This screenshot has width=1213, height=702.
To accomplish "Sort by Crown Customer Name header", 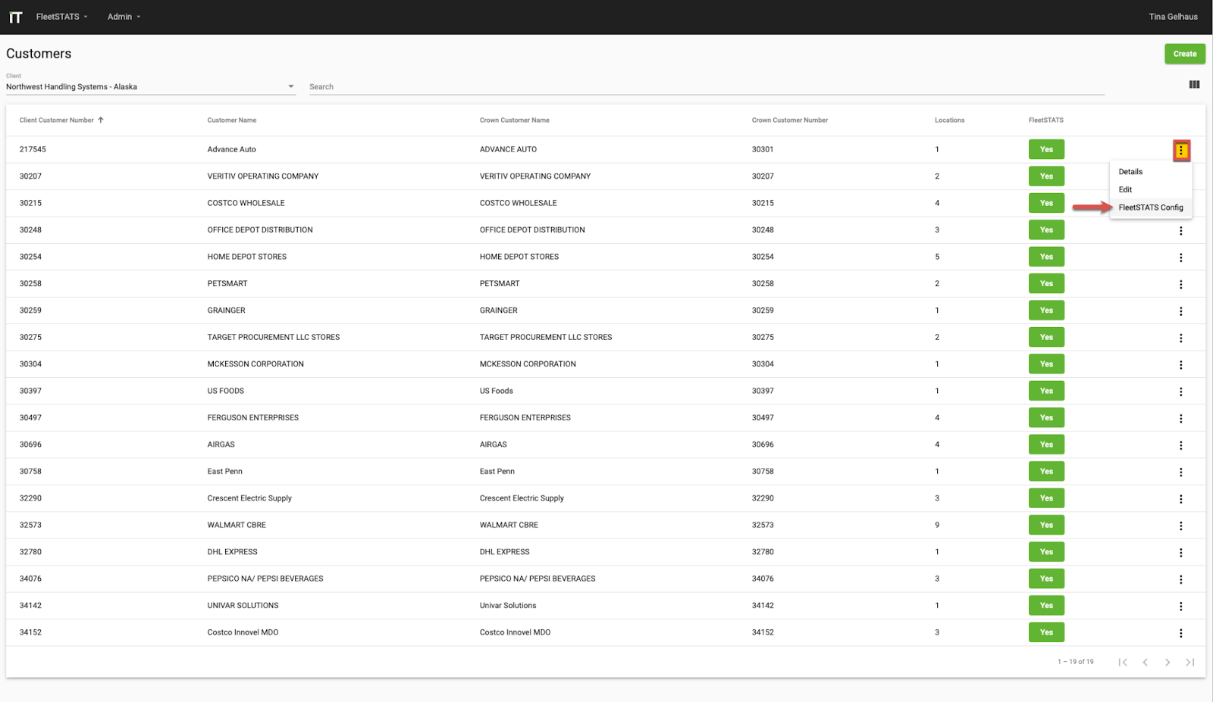I will click(515, 120).
